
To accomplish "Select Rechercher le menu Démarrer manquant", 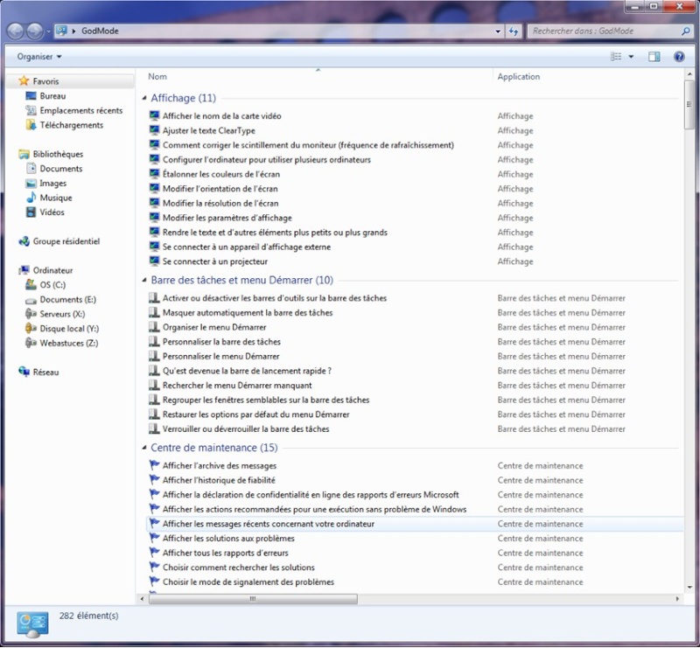I will [x=237, y=385].
